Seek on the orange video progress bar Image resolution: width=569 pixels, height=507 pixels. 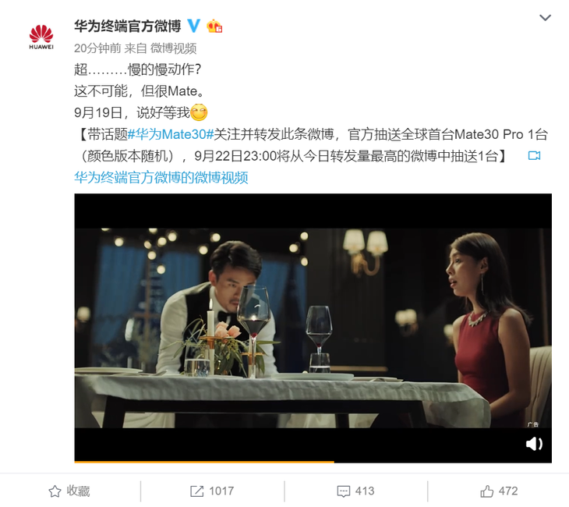coord(313,462)
